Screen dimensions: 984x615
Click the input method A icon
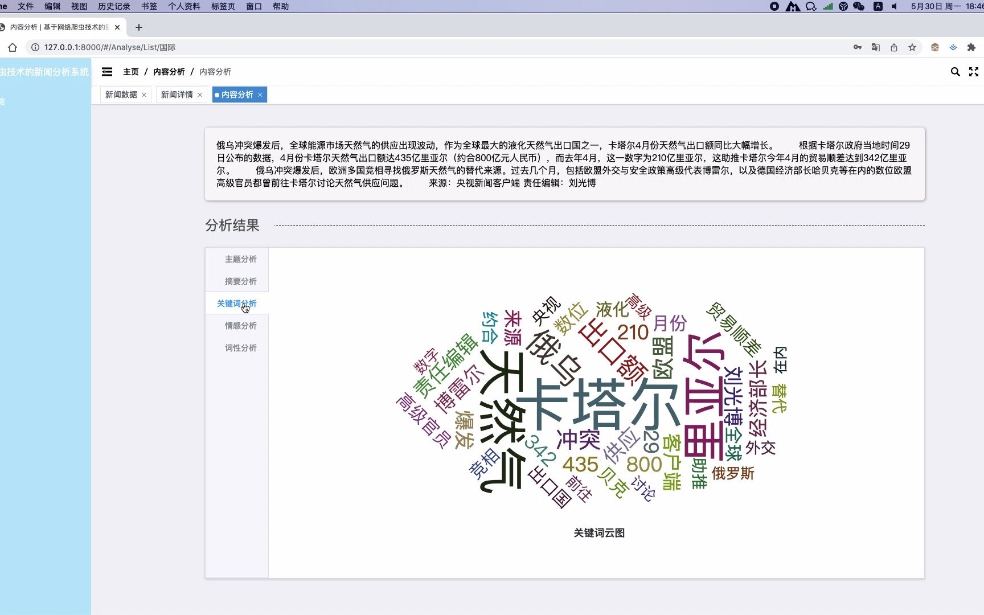(x=878, y=6)
